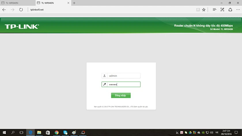Focus the password field with dots
The image size is (242, 136).
click(x=121, y=84)
